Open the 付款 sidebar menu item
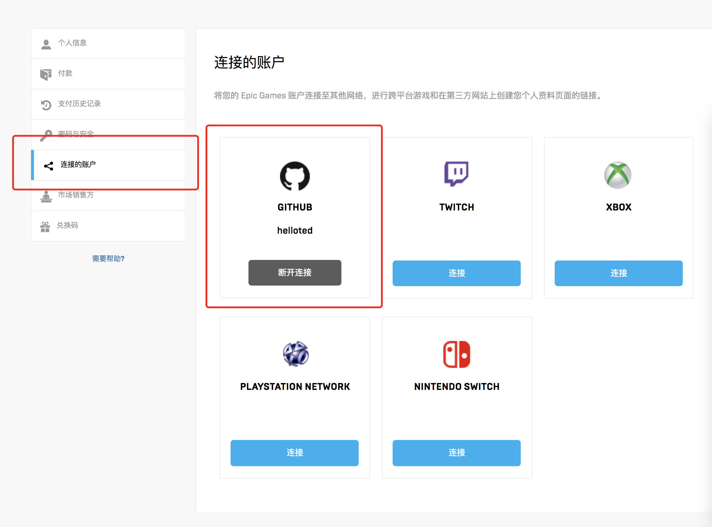712x527 pixels. click(108, 74)
